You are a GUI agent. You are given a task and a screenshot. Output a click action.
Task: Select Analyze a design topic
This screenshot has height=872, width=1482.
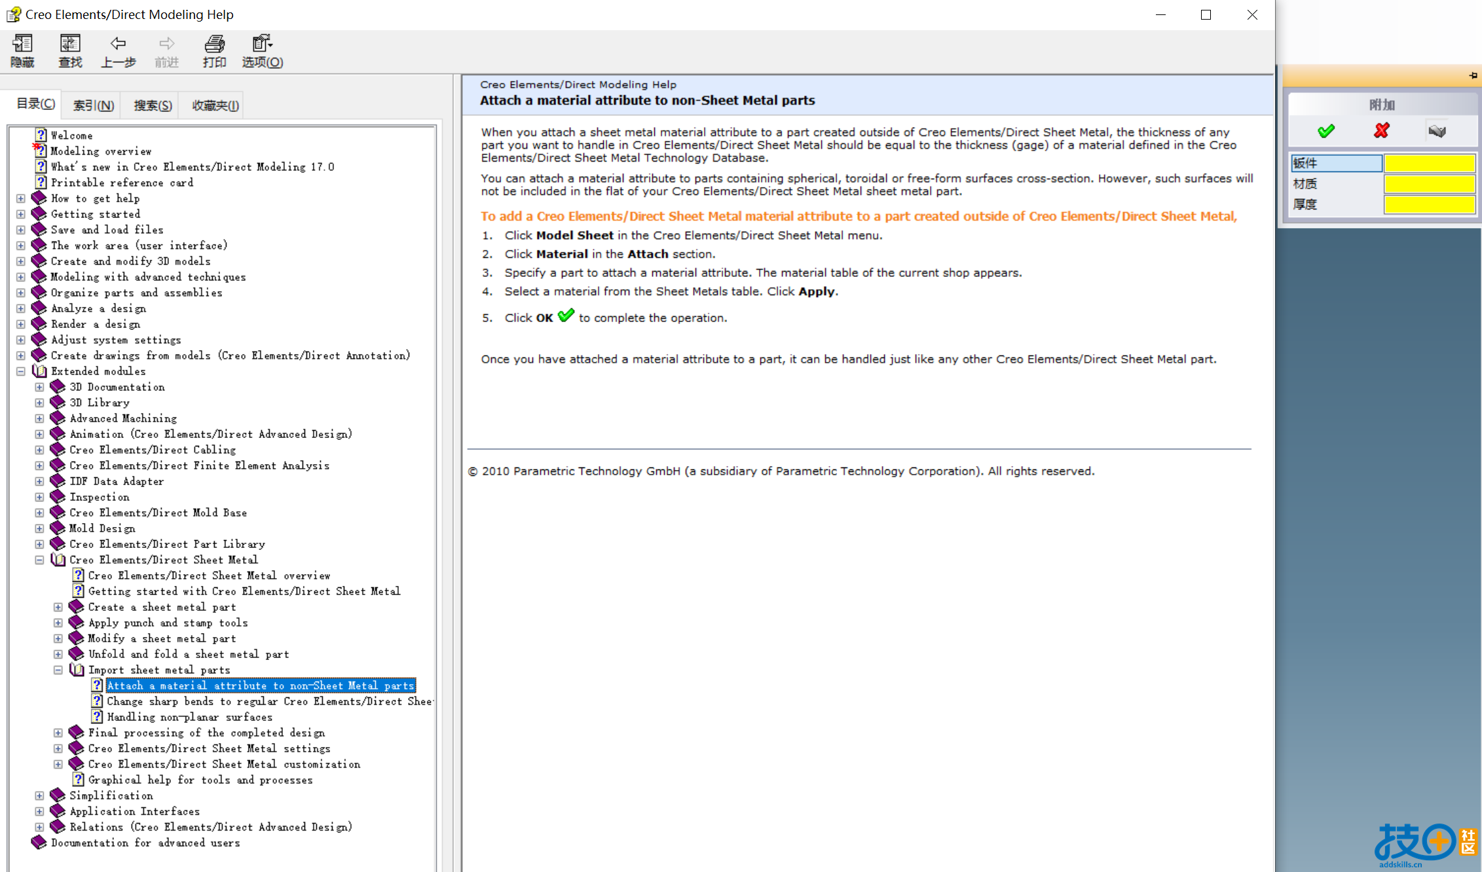[98, 308]
